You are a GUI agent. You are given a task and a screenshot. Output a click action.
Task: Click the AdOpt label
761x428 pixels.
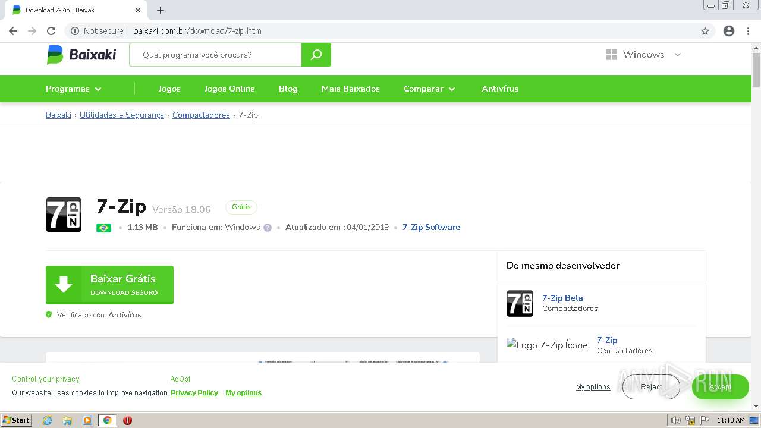(181, 379)
